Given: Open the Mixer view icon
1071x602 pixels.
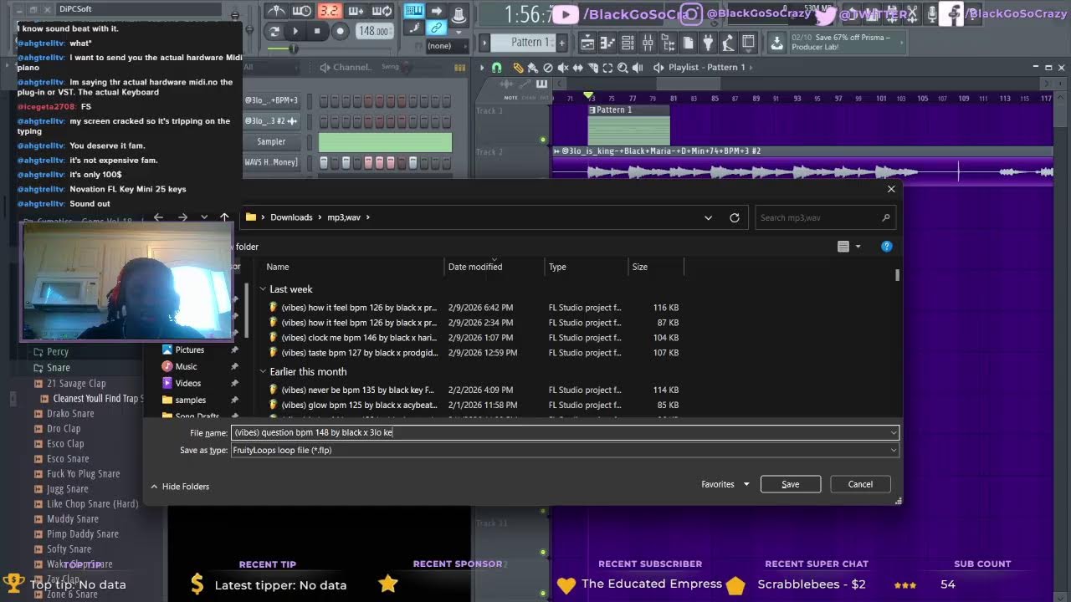Looking at the screenshot, I should (x=647, y=43).
